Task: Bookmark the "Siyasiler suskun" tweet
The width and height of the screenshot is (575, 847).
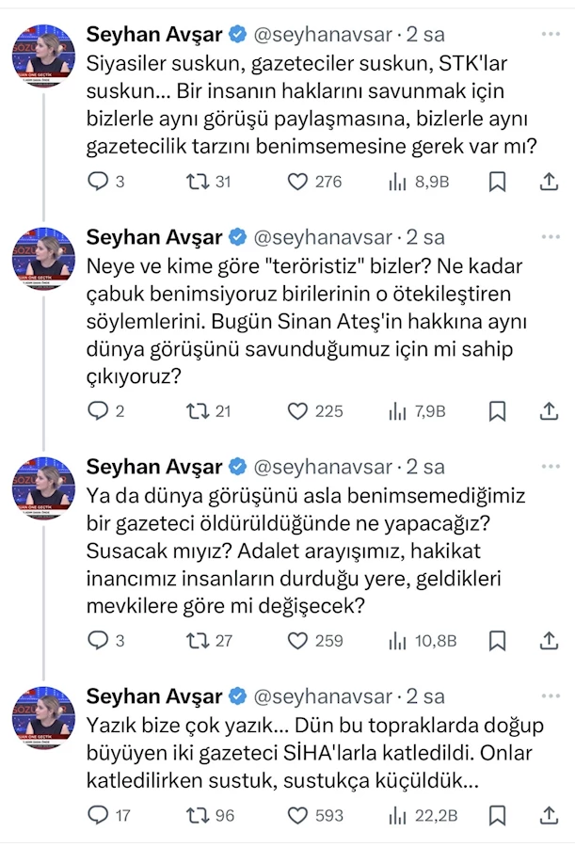Action: click(x=499, y=182)
